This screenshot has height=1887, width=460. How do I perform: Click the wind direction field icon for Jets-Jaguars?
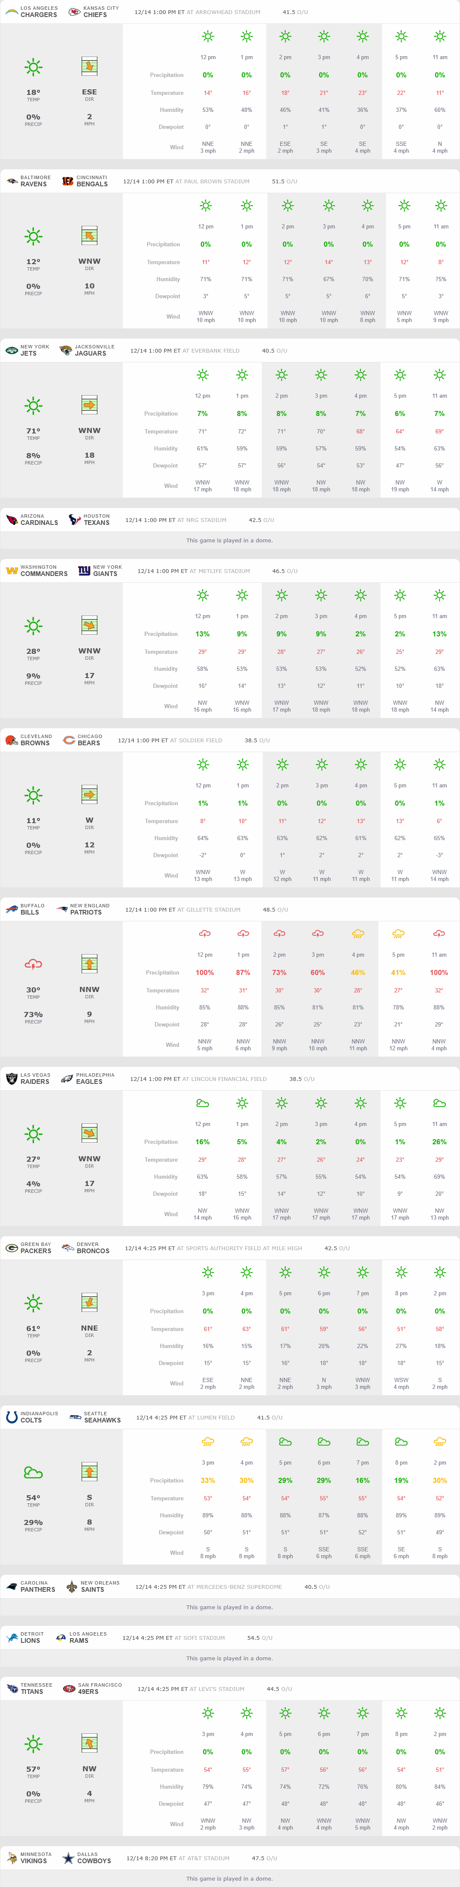89,405
